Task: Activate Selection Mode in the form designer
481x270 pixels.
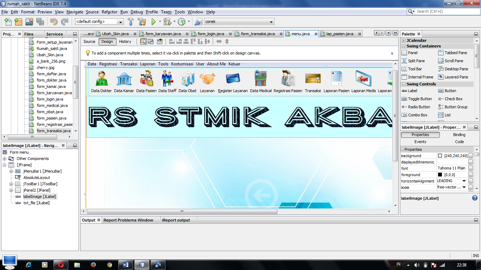Action: [x=144, y=41]
